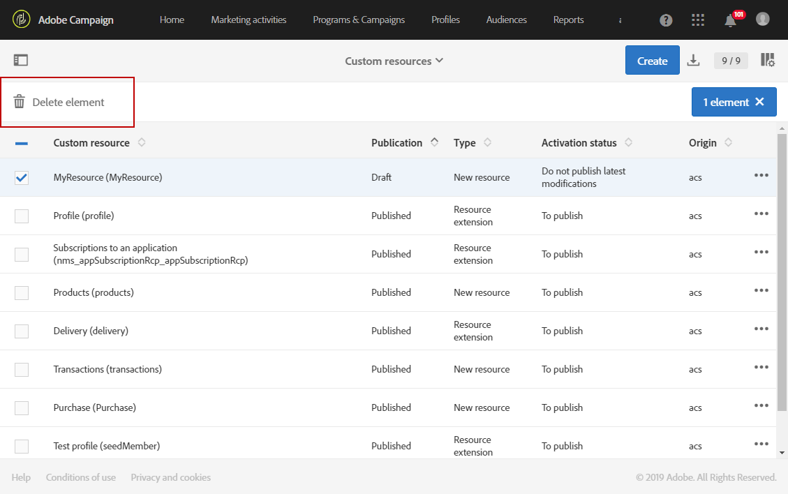Open the apps grid switcher icon

click(x=698, y=20)
